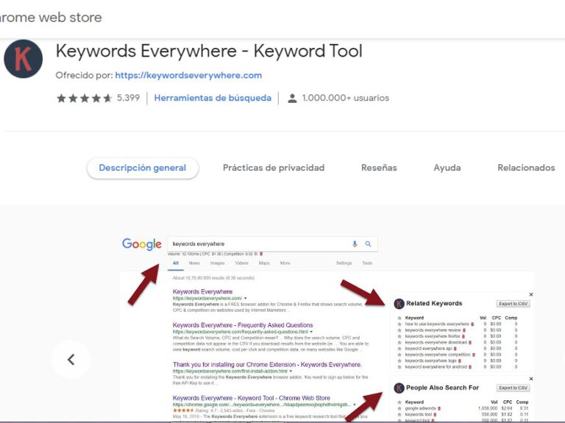Viewport: 565px width, 423px height.
Task: Close the Related Keywords panel with X
Action: tap(530, 294)
